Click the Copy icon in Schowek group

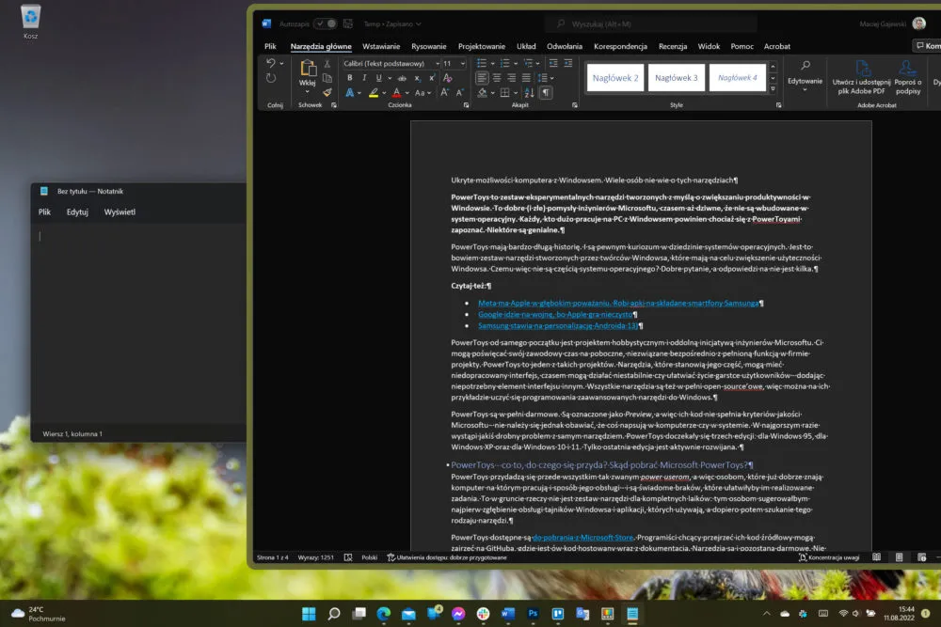click(x=327, y=78)
